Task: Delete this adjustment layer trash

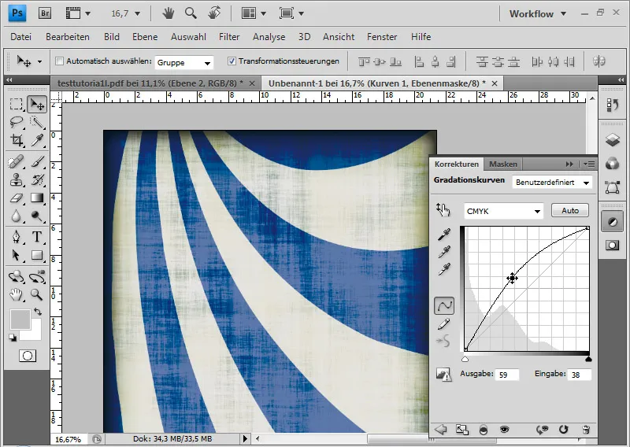Action: pyautogui.click(x=586, y=430)
